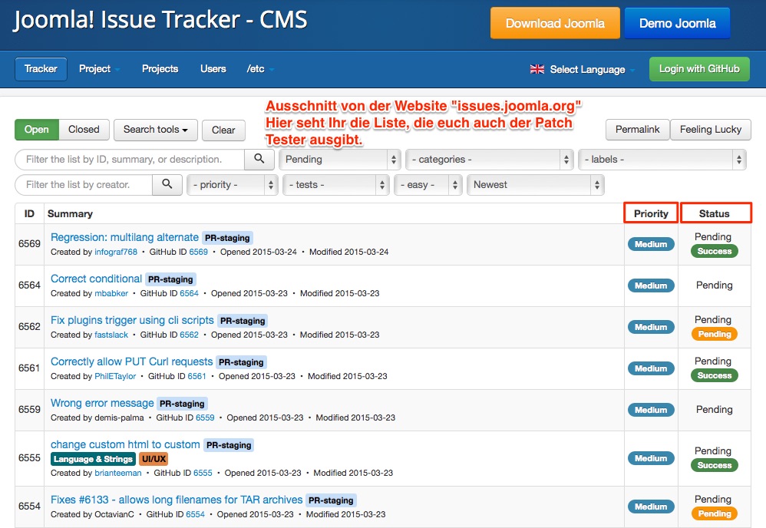766x528 pixels.
Task: Click Login with GitHub
Action: (699, 69)
